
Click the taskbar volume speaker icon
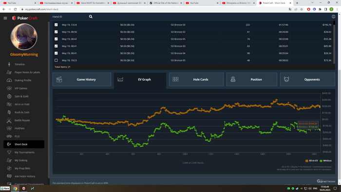[310, 189]
